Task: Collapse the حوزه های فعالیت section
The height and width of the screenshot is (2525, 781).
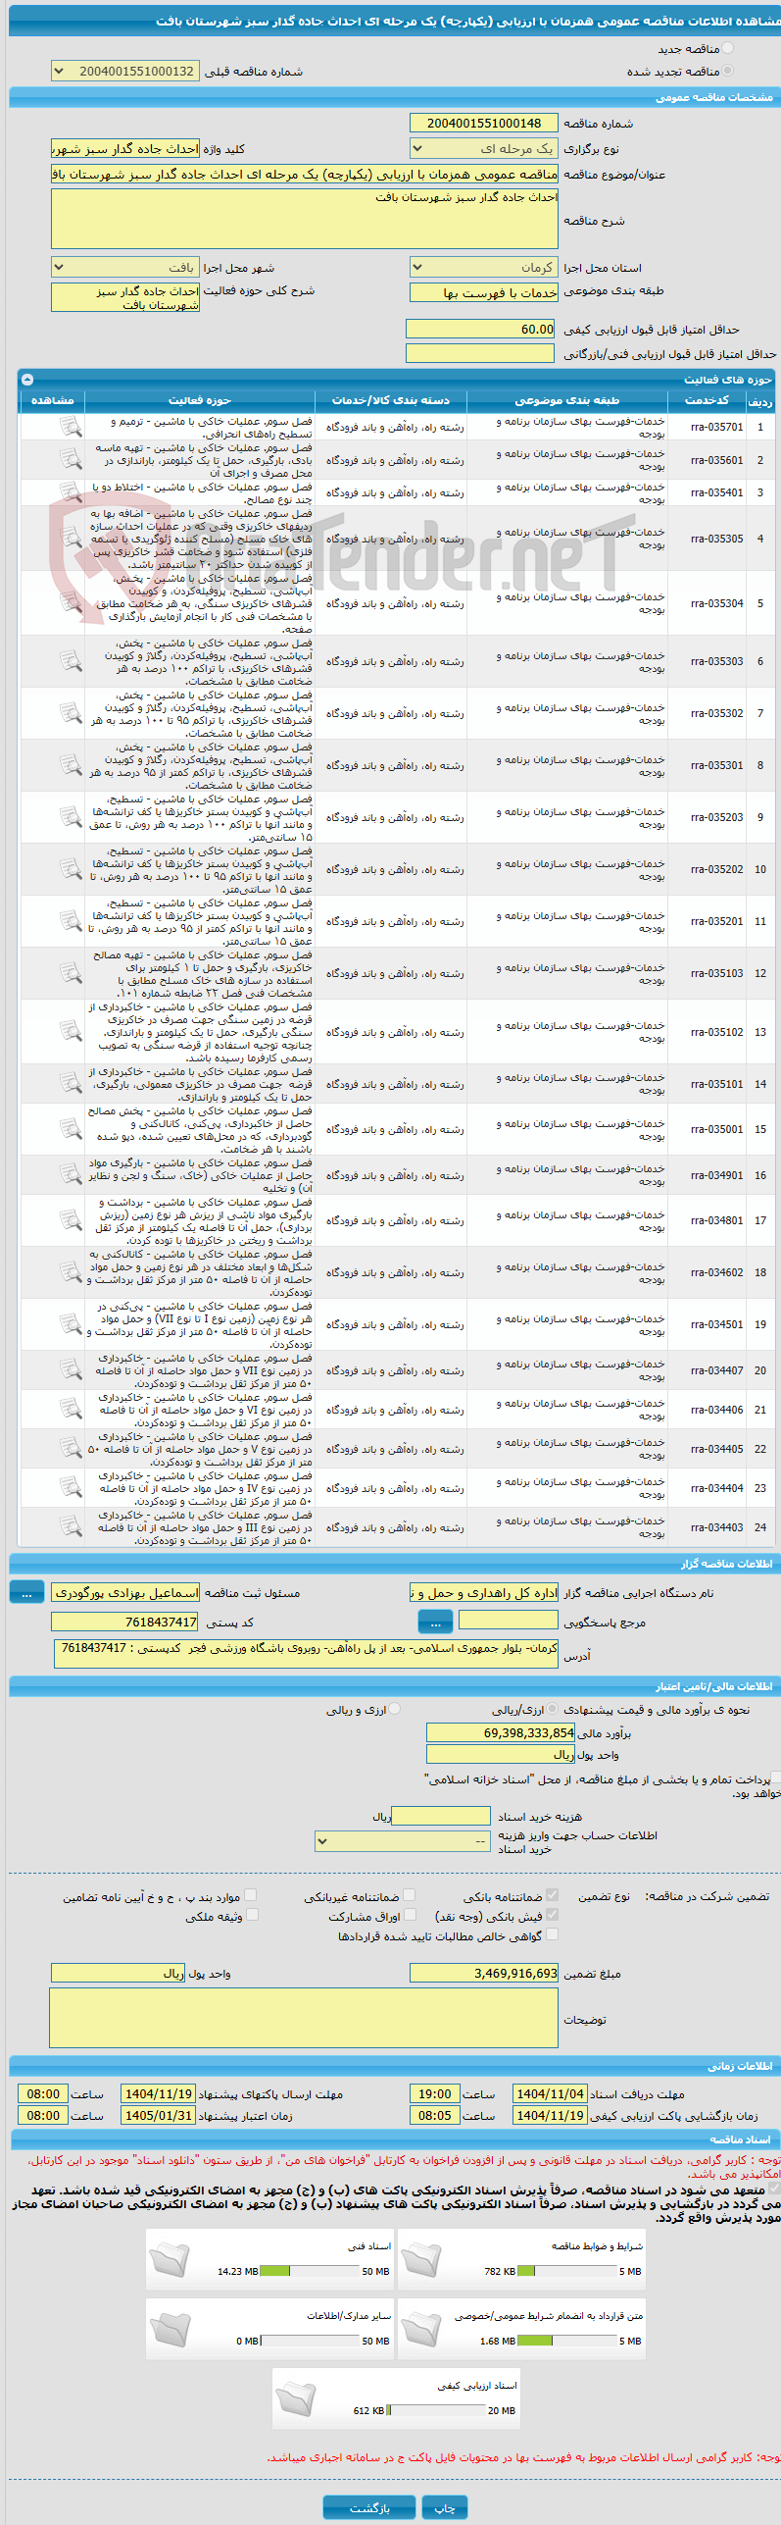Action: coord(27,380)
